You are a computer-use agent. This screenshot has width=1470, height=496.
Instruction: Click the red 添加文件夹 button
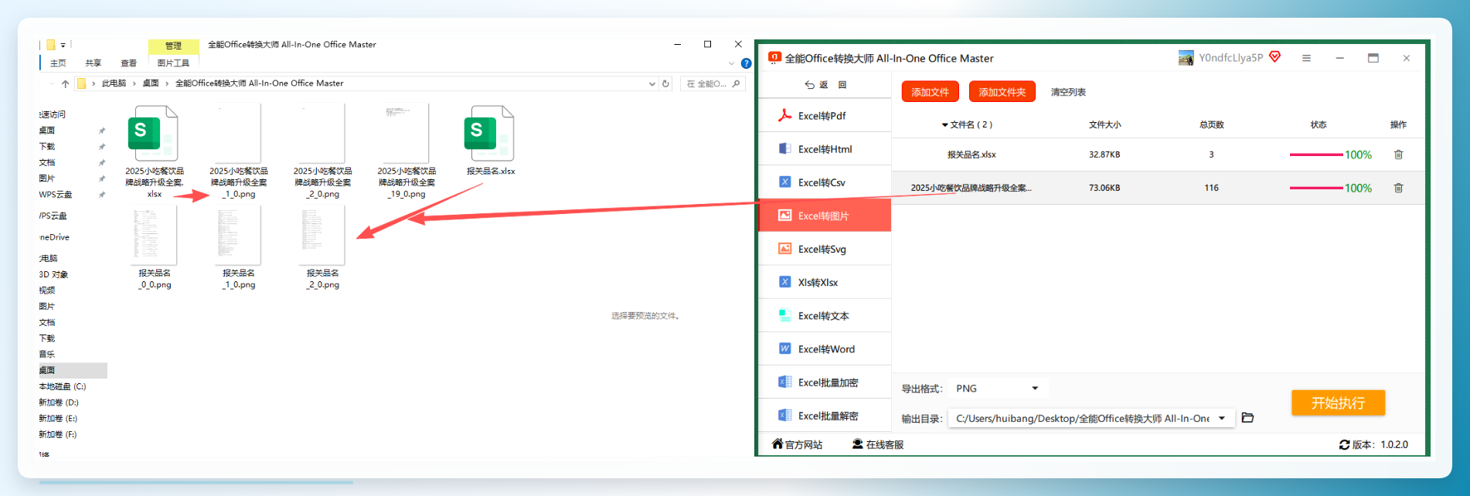point(1002,92)
